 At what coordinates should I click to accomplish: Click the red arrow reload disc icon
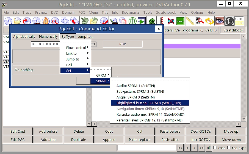point(27,21)
